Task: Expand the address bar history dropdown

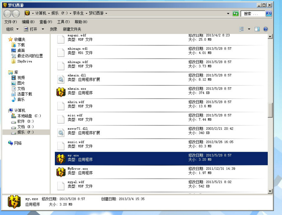Action: point(228,14)
